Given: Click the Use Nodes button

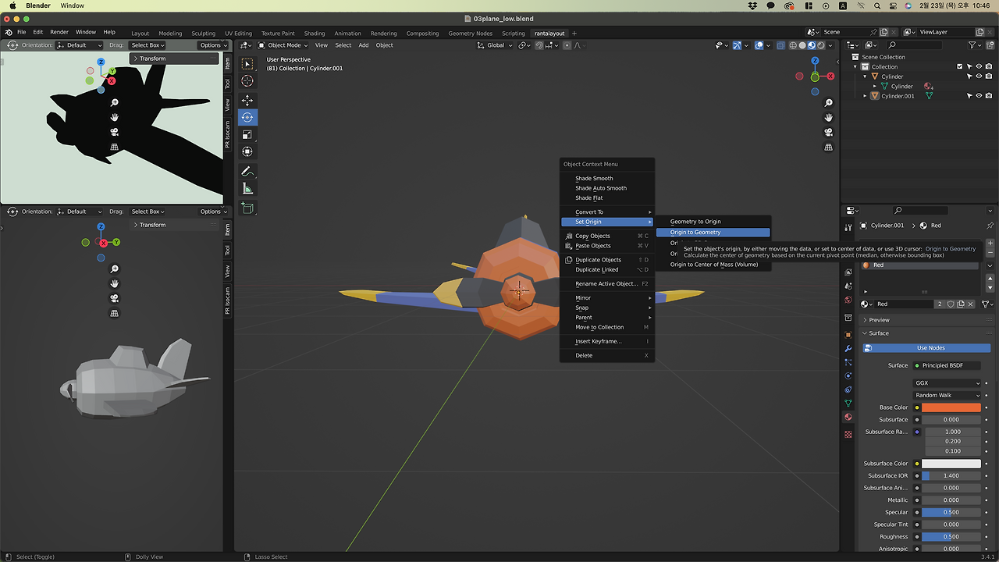Looking at the screenshot, I should click(x=930, y=347).
